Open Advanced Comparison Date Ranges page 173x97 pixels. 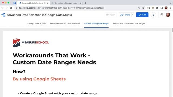point(129,23)
